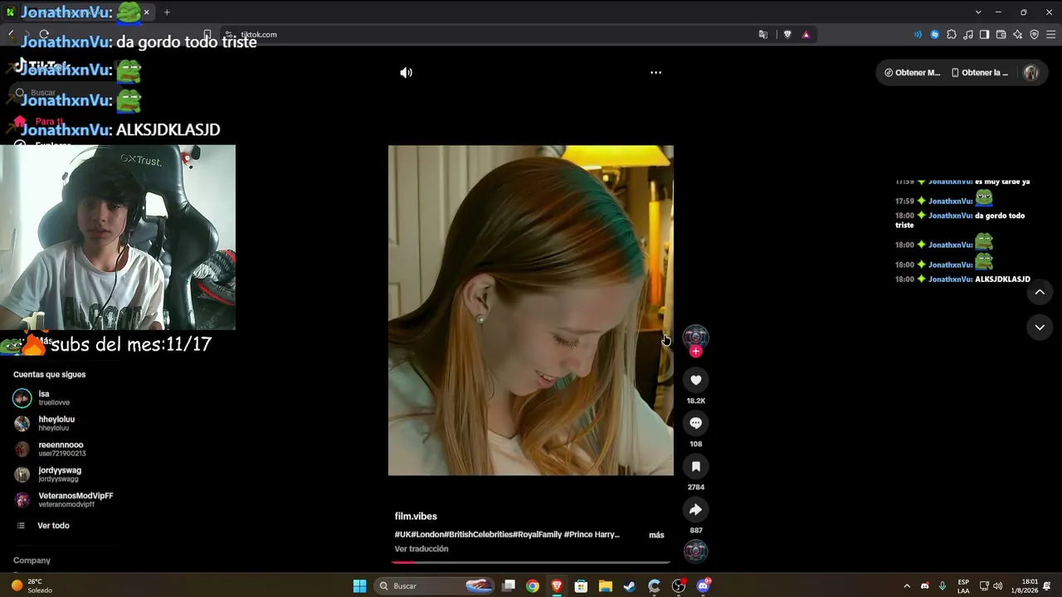Open File Explorer from the taskbar

coord(606,586)
